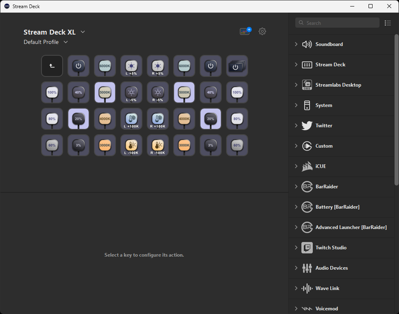The image size is (399, 314).
Task: Select the L -100K temperature key
Action: coord(131,145)
